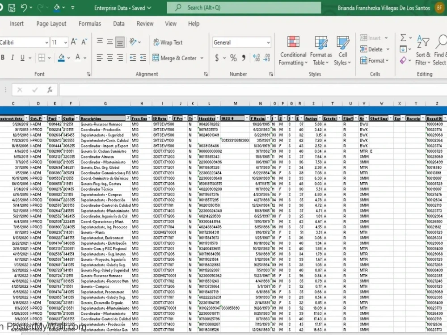447x335 pixels.
Task: Click the Save icon in title bar
Action: (12, 8)
